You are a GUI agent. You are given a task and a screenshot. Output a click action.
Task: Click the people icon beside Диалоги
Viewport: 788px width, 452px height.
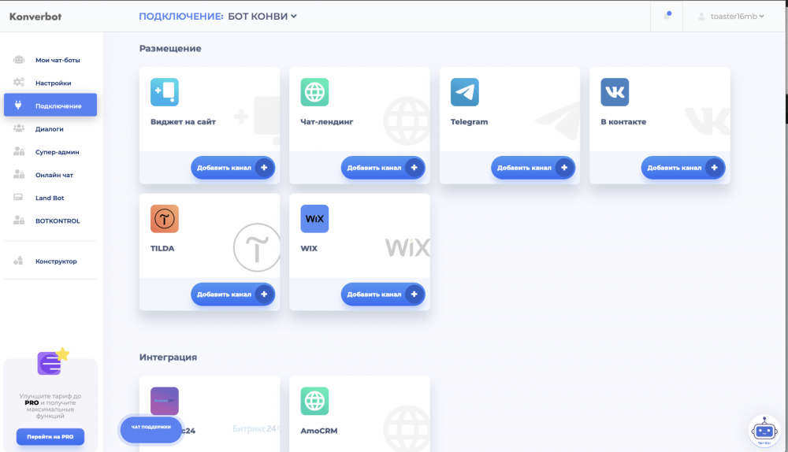click(19, 128)
